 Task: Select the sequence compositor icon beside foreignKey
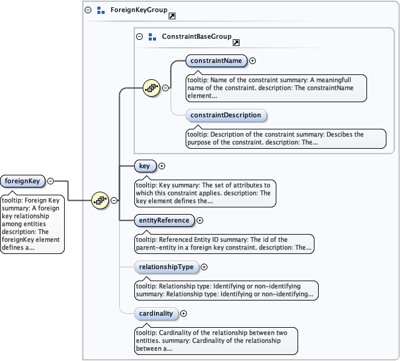pyautogui.click(x=99, y=200)
